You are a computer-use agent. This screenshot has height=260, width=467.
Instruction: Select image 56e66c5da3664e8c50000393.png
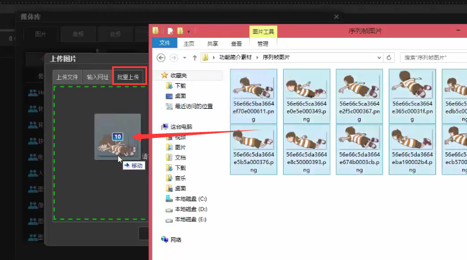306,149
